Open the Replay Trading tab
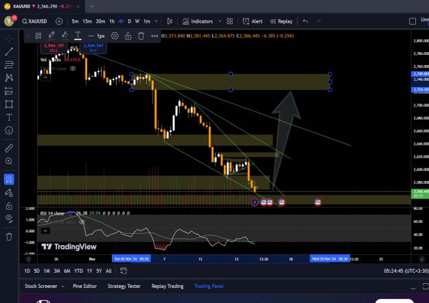Image resolution: width=429 pixels, height=303 pixels. [167, 287]
